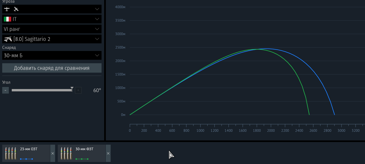Click the Sagittario 2 jet icon

pos(8,39)
